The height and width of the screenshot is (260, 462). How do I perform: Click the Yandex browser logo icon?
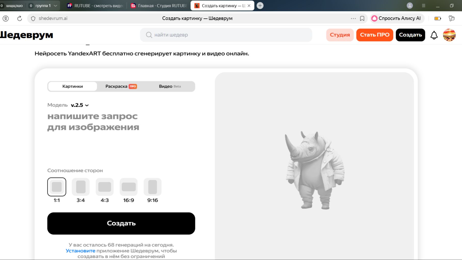(x=6, y=18)
